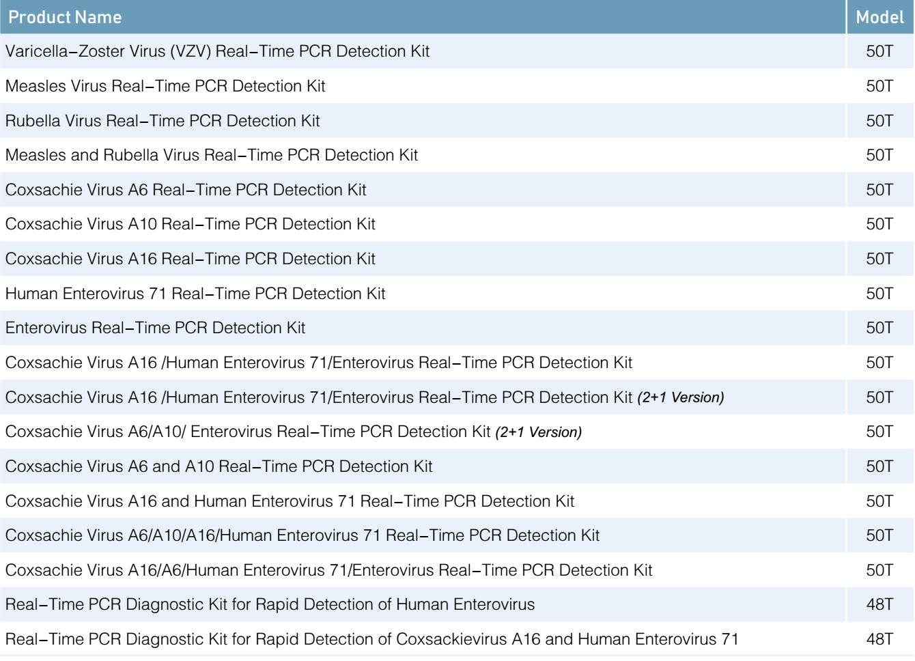Select the Measles Virus Real-Time PCR kit
This screenshot has width=915, height=661.
tap(165, 86)
